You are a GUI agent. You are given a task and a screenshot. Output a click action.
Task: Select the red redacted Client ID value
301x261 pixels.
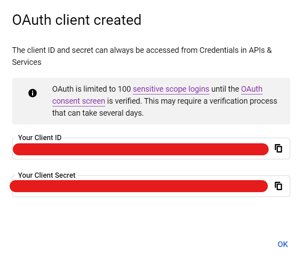click(140, 149)
